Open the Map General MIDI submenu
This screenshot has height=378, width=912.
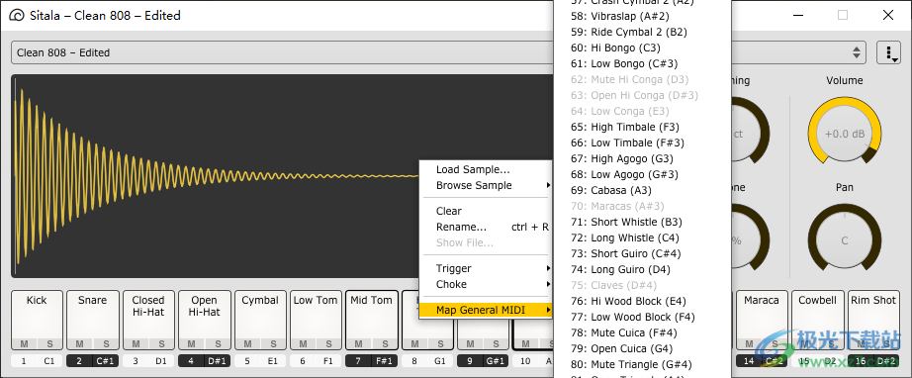[x=486, y=310]
